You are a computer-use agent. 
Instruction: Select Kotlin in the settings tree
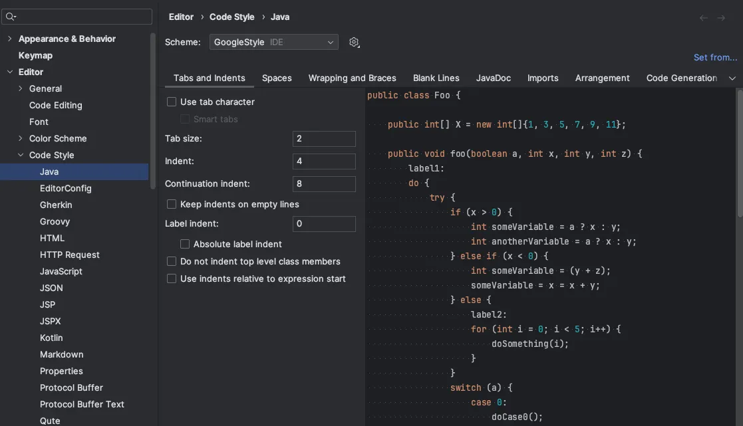pyautogui.click(x=51, y=338)
